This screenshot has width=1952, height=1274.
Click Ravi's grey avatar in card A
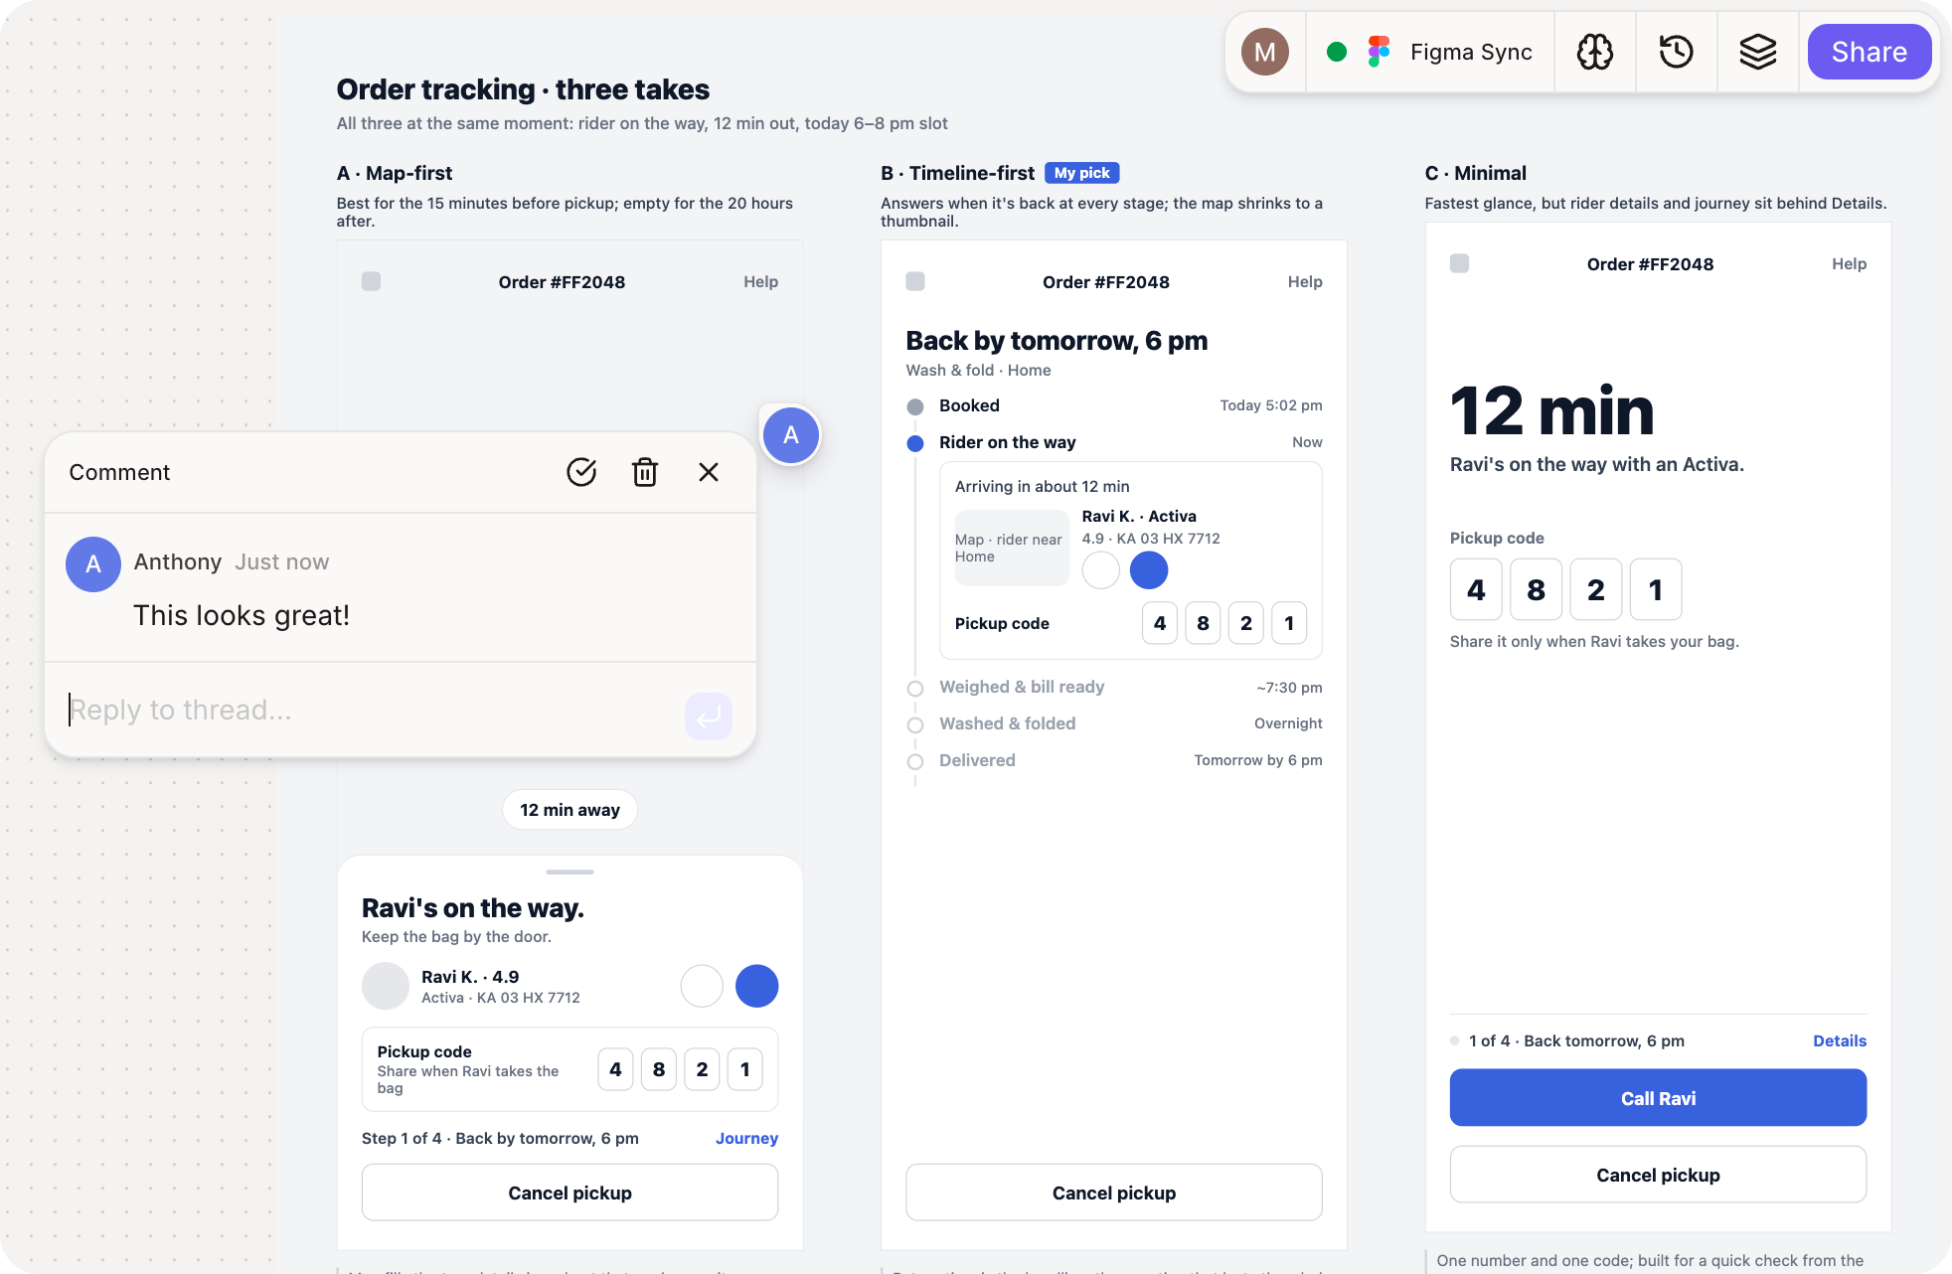(x=386, y=986)
